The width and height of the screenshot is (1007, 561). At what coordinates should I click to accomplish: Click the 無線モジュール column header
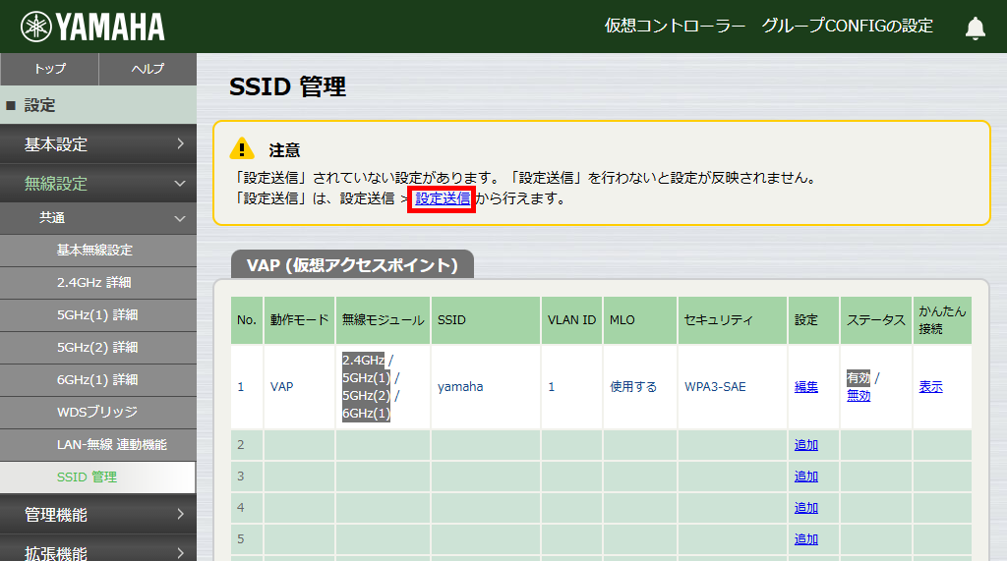point(383,319)
